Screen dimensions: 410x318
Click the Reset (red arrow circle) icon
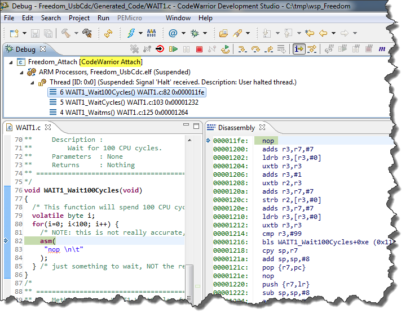pyautogui.click(x=160, y=50)
